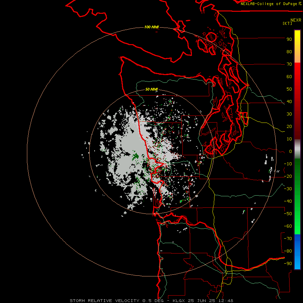This screenshot has height=303, width=303.
Task: Click the NEXLAB-College of DuPage title text
Action: [269, 4]
